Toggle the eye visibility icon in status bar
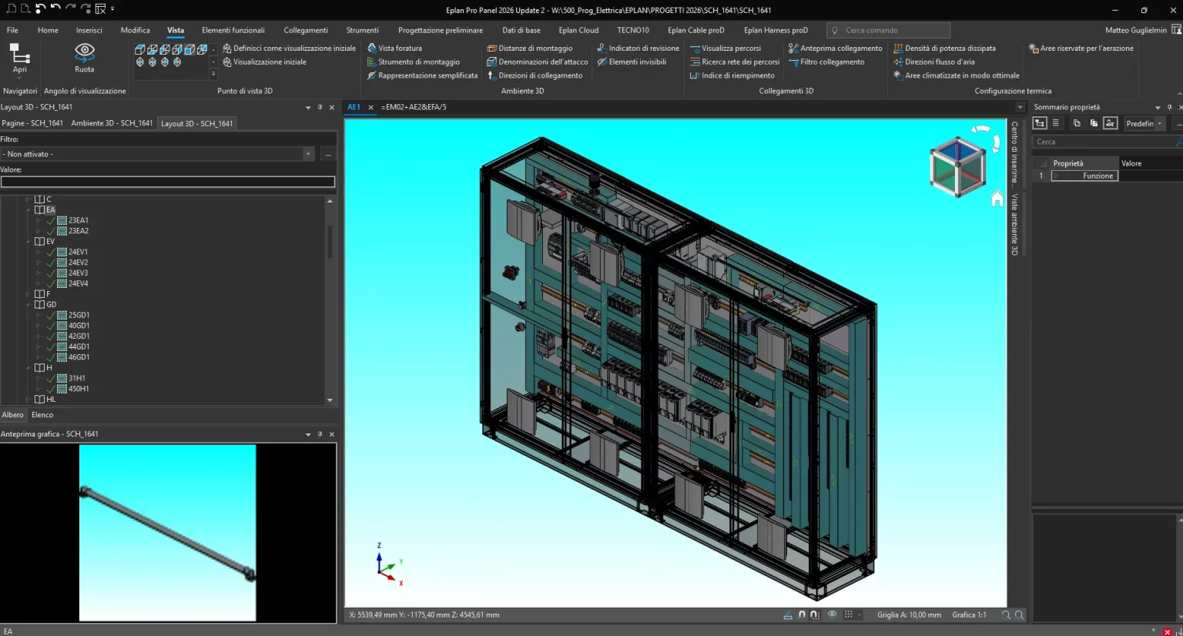The width and height of the screenshot is (1183, 636). 833,614
